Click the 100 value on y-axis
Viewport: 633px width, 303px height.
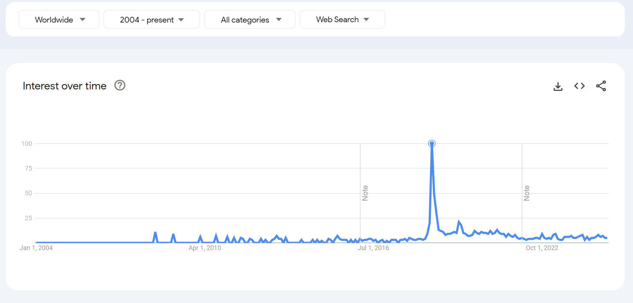coord(27,144)
